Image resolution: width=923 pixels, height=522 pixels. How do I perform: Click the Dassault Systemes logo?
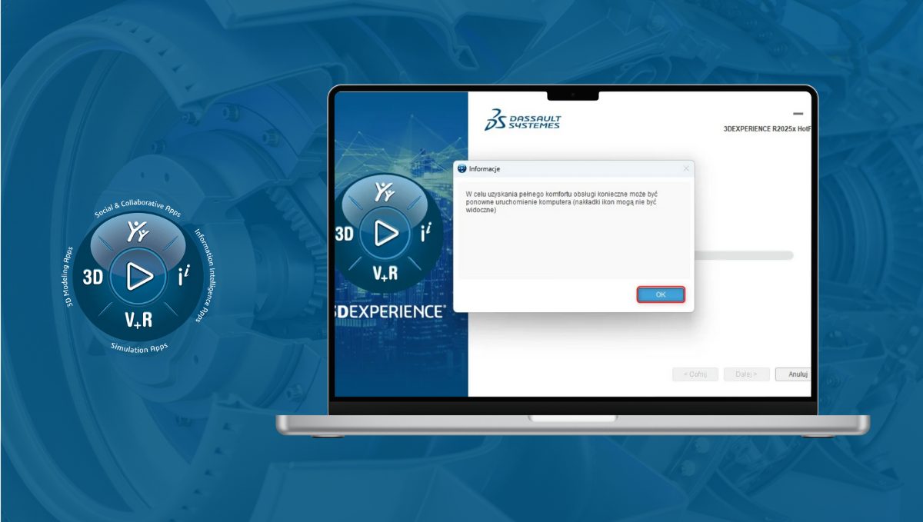tap(523, 119)
